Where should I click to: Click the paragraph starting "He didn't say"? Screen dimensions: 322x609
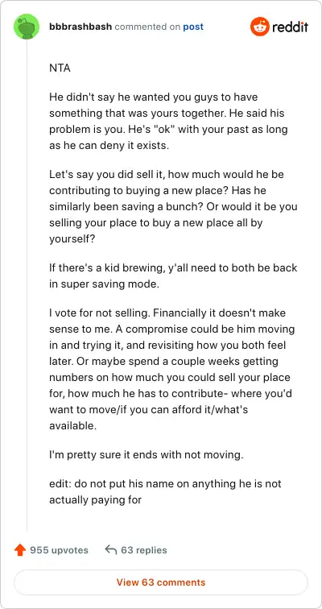pyautogui.click(x=168, y=121)
